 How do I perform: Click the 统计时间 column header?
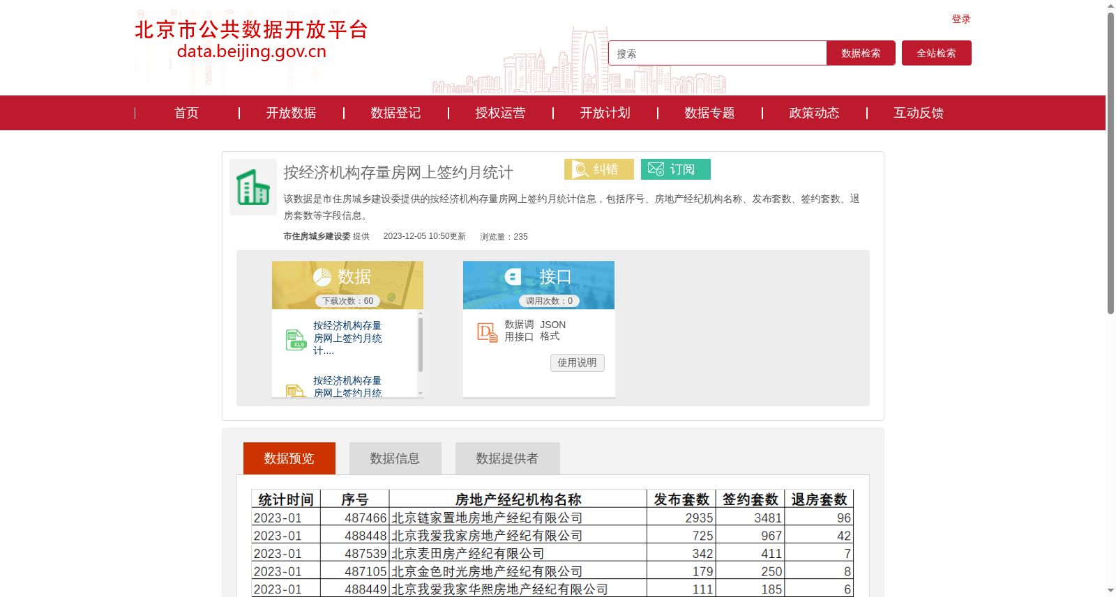click(x=286, y=499)
